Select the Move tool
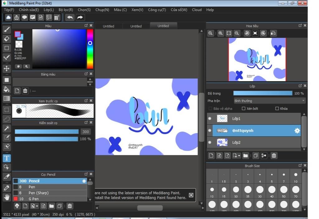Screen dimensions: 319x219 click(7, 68)
